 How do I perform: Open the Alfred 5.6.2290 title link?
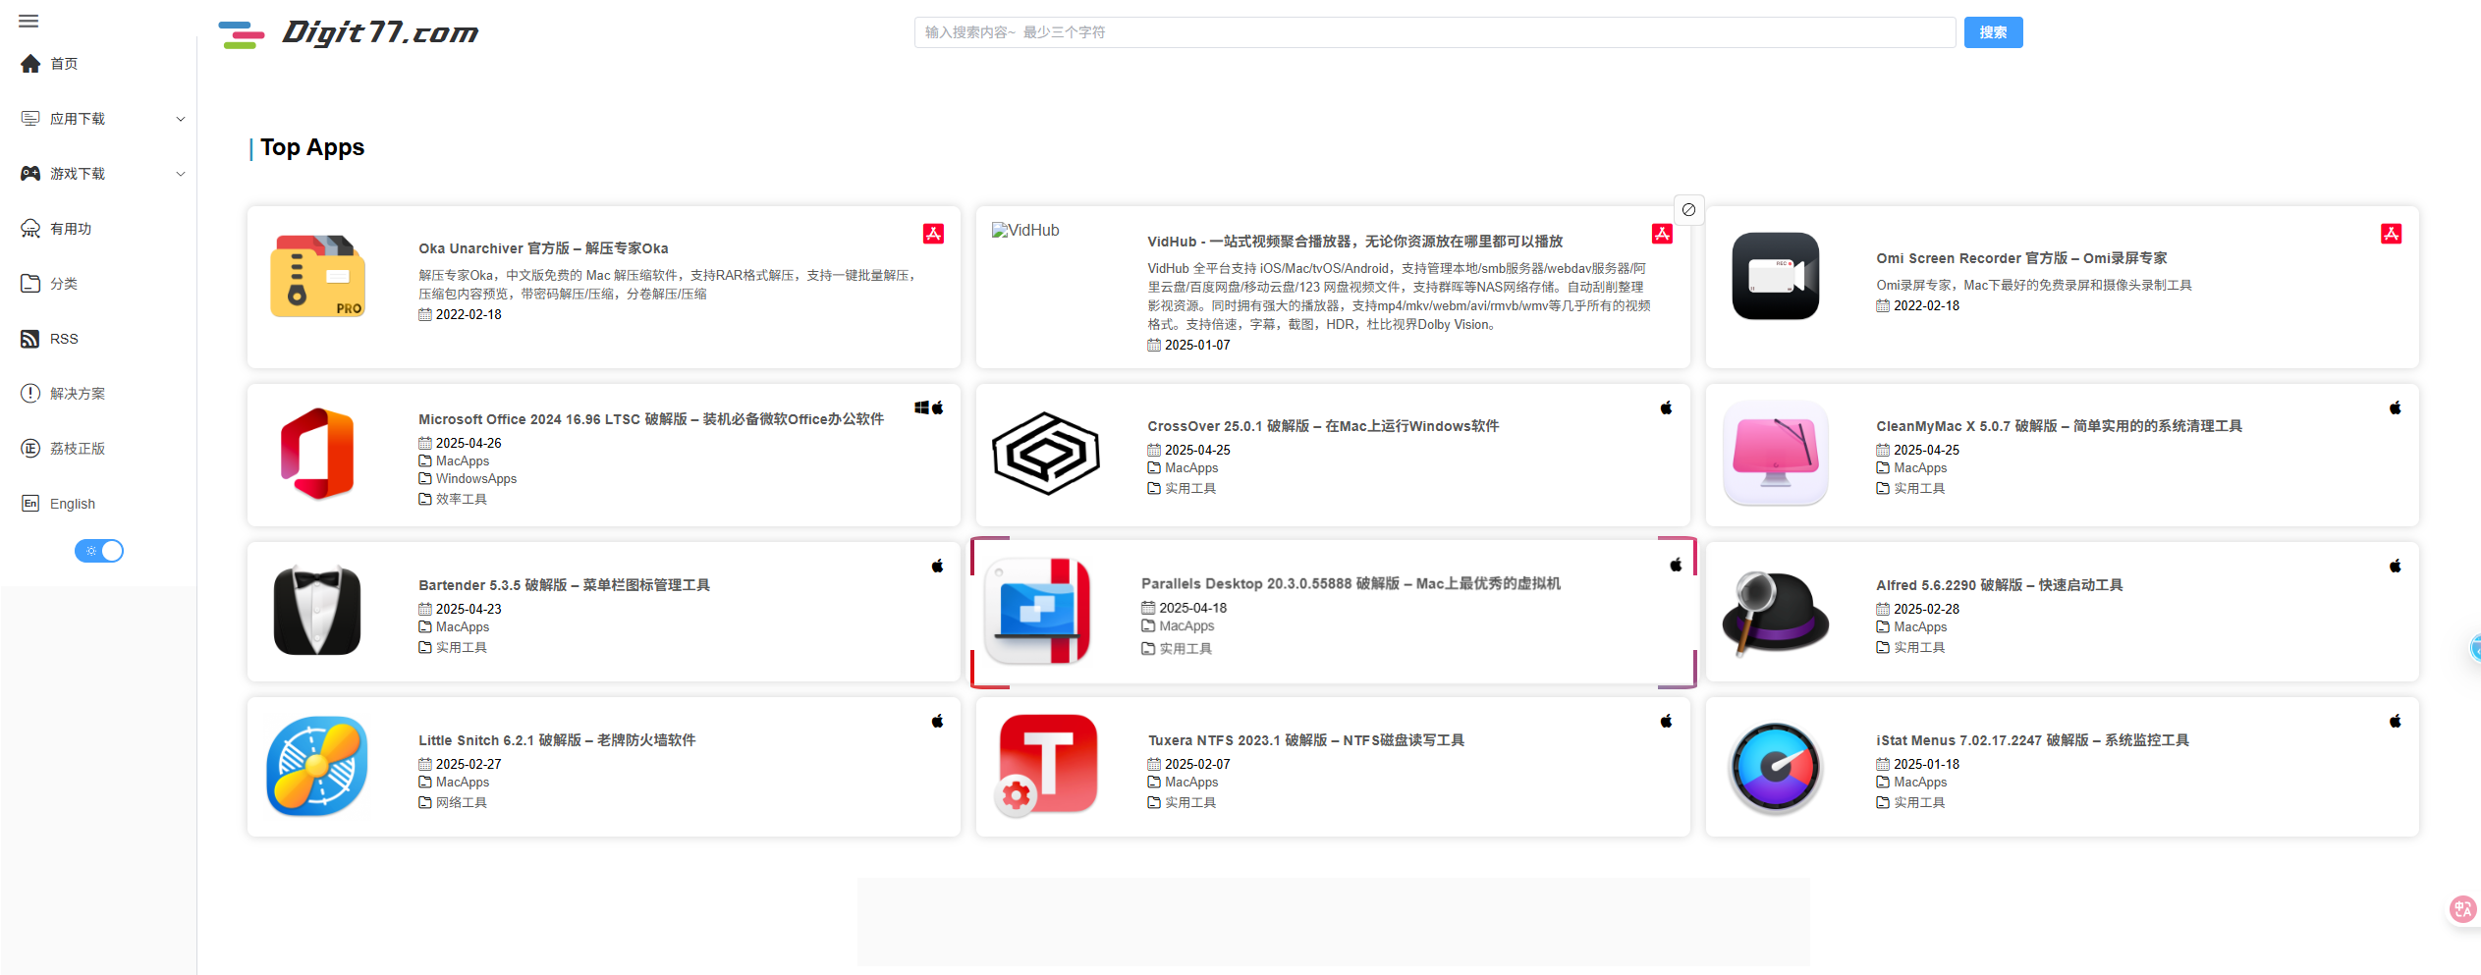coord(1999,585)
